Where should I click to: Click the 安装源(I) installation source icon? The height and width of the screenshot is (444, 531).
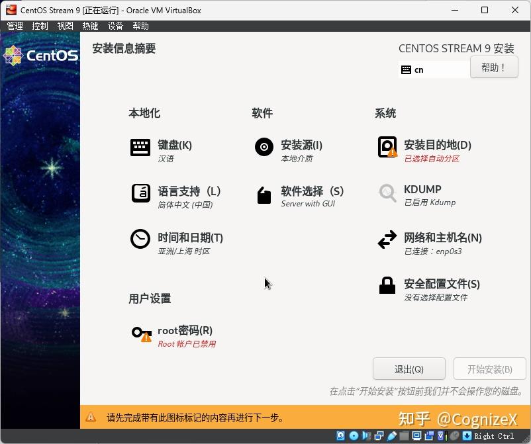[264, 147]
